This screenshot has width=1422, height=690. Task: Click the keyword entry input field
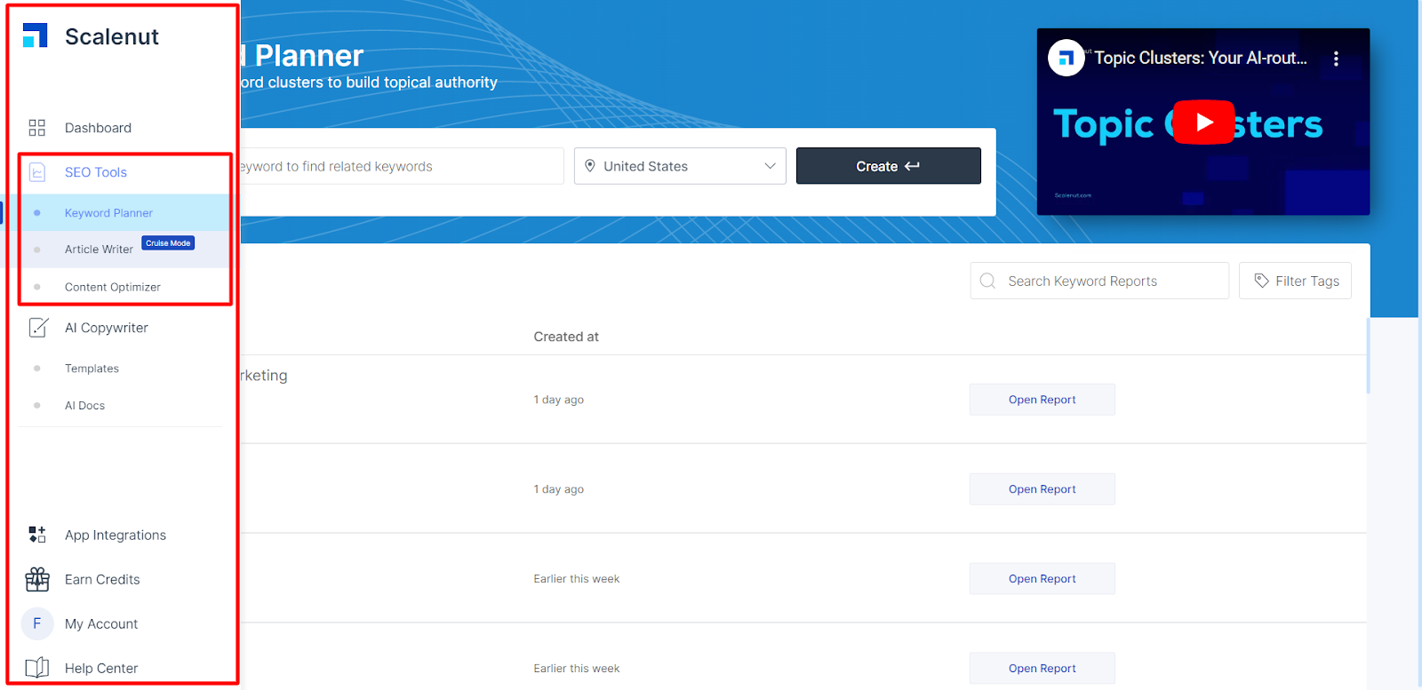(402, 166)
